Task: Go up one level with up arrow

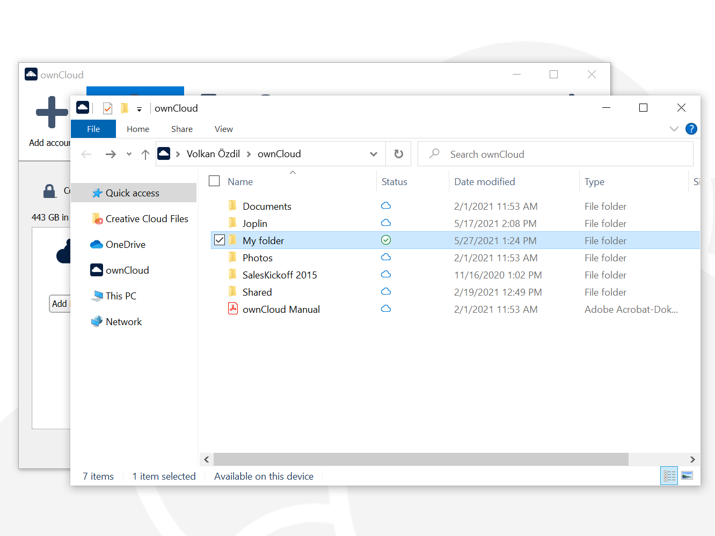Action: tap(145, 155)
